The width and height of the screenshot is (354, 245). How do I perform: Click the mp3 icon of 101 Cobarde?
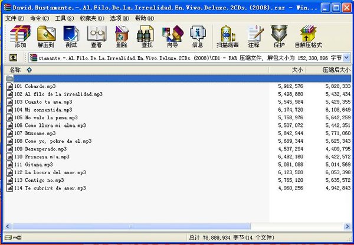[x=9, y=86]
